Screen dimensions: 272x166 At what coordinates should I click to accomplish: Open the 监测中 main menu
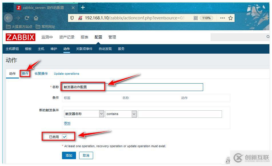coord(47,37)
